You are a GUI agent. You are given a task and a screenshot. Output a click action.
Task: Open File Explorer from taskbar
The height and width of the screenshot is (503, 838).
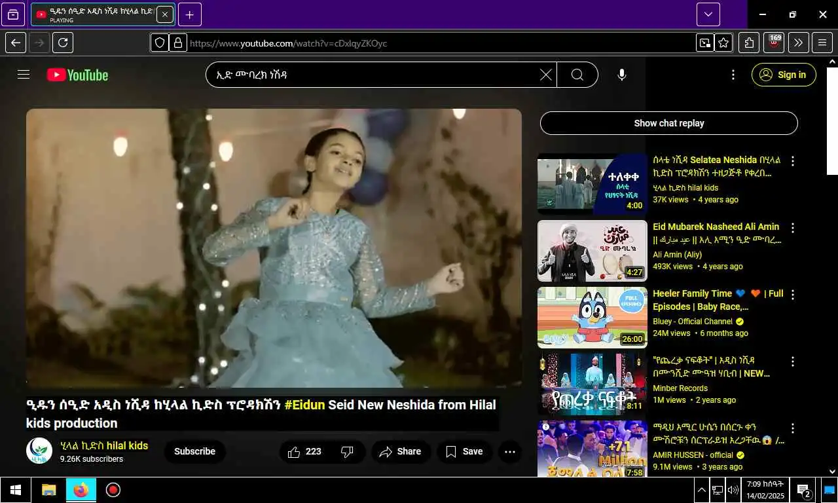click(49, 490)
